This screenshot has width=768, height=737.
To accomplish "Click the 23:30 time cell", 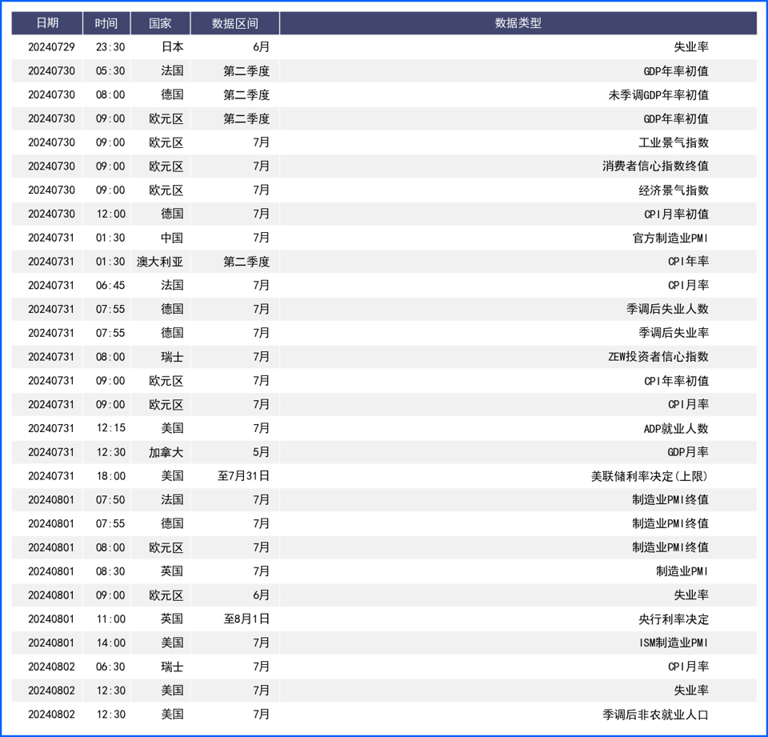I will [x=110, y=47].
